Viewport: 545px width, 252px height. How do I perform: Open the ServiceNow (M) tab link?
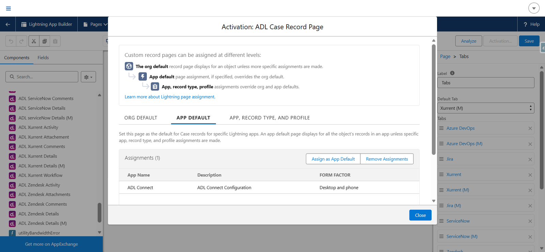point(462,237)
